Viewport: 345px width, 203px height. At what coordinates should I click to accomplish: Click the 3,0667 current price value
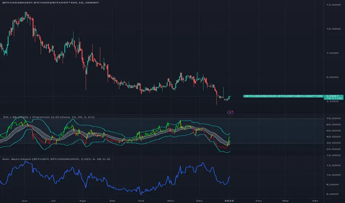pos(330,96)
